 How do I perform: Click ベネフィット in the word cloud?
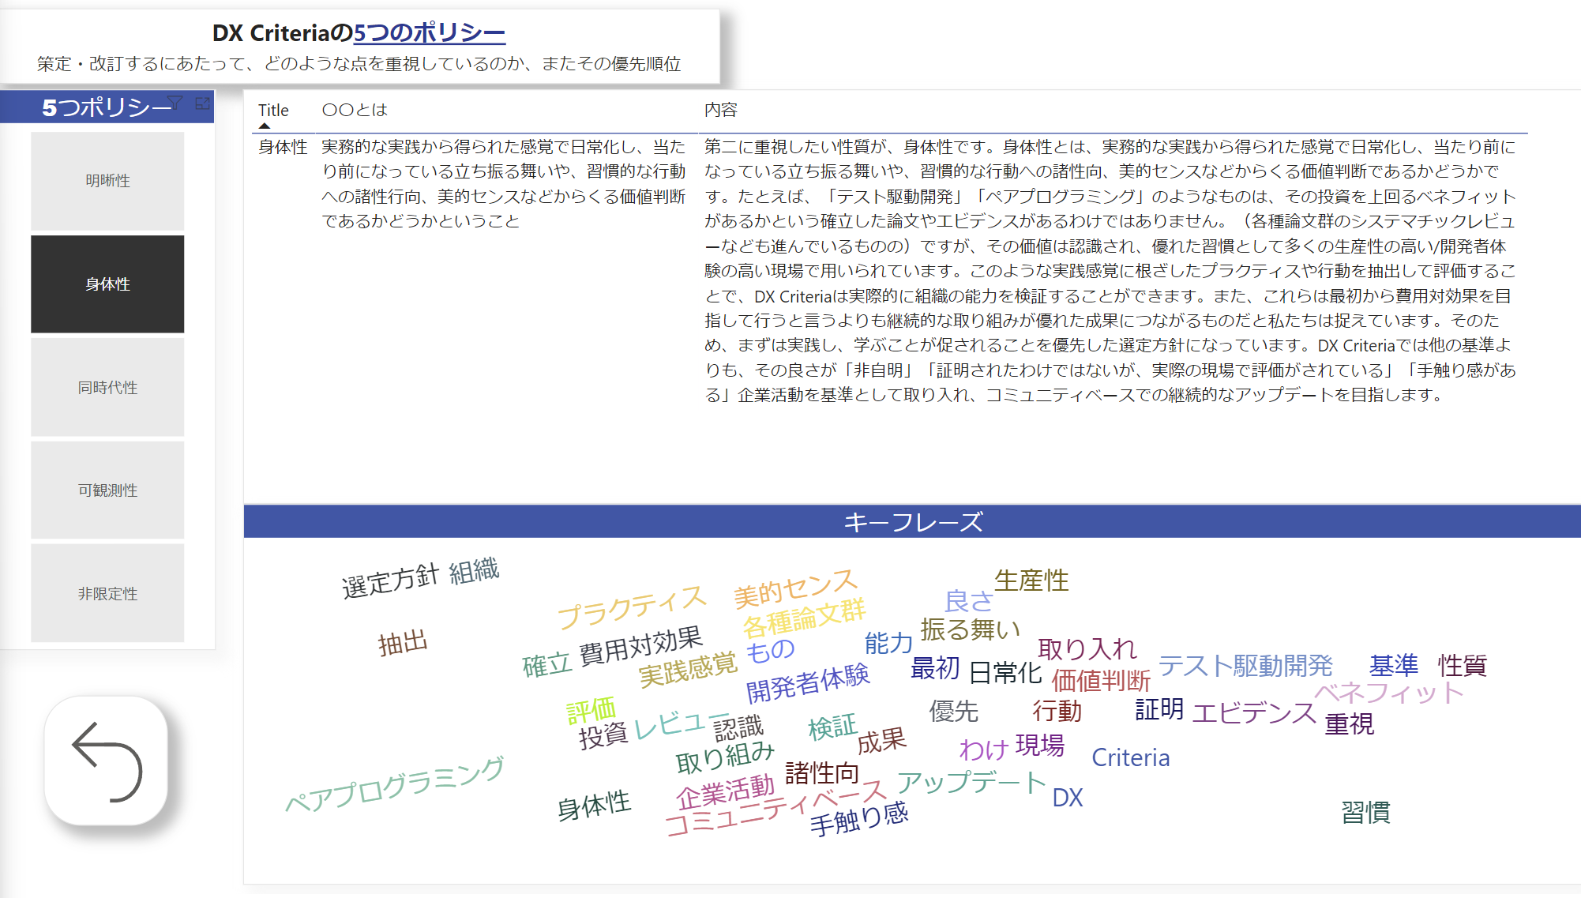coord(1389,693)
